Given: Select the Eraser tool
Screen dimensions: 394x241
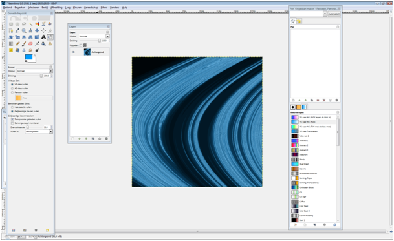Looking at the screenshot, I should pos(30,44).
